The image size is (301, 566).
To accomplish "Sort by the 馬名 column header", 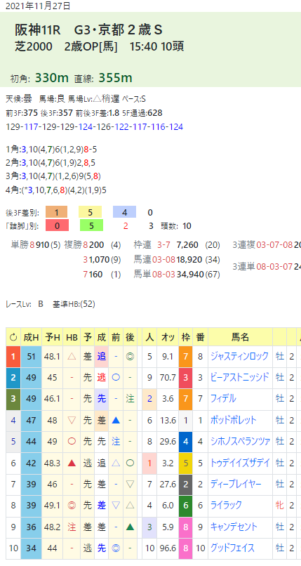I will coord(240,338).
